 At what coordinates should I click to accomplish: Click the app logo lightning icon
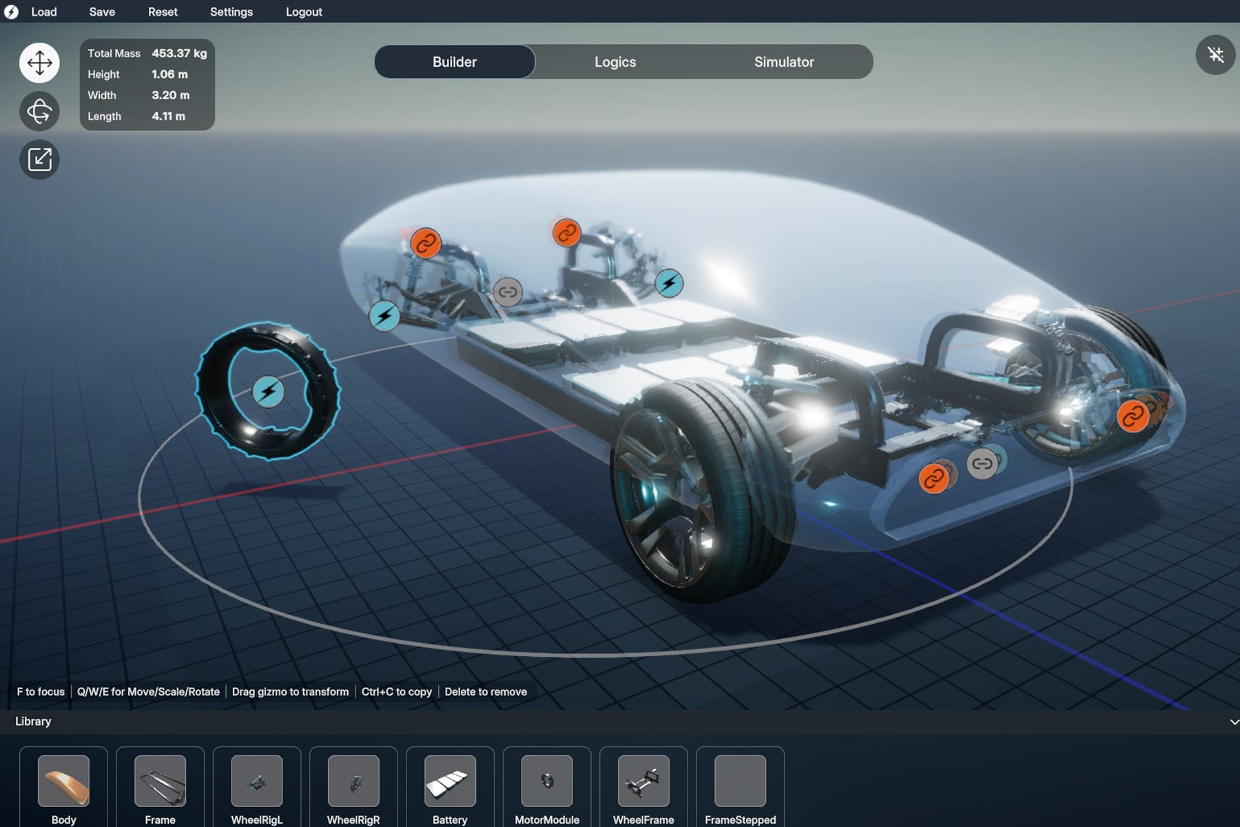[x=12, y=12]
